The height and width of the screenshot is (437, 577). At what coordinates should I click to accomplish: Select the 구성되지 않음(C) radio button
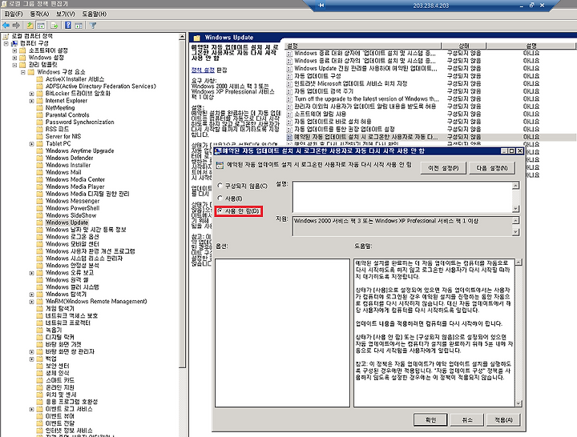(x=220, y=186)
